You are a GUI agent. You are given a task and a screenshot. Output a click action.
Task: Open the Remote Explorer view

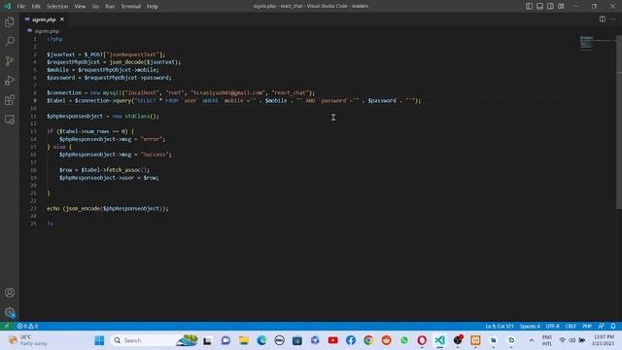pyautogui.click(x=10, y=119)
